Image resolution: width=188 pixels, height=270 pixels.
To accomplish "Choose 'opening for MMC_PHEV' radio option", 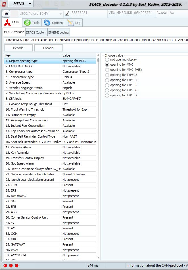I will coord(107,70).
